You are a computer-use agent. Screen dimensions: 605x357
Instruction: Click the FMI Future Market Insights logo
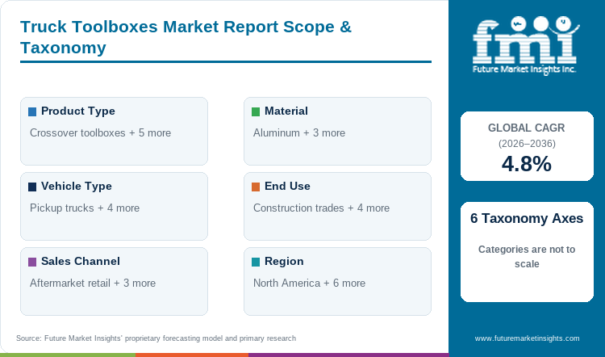pos(525,45)
